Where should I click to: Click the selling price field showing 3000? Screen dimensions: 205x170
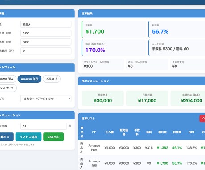point(46,42)
